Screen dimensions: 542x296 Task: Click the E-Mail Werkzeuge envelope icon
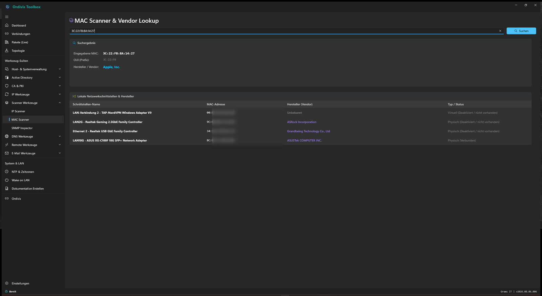pyautogui.click(x=7, y=153)
